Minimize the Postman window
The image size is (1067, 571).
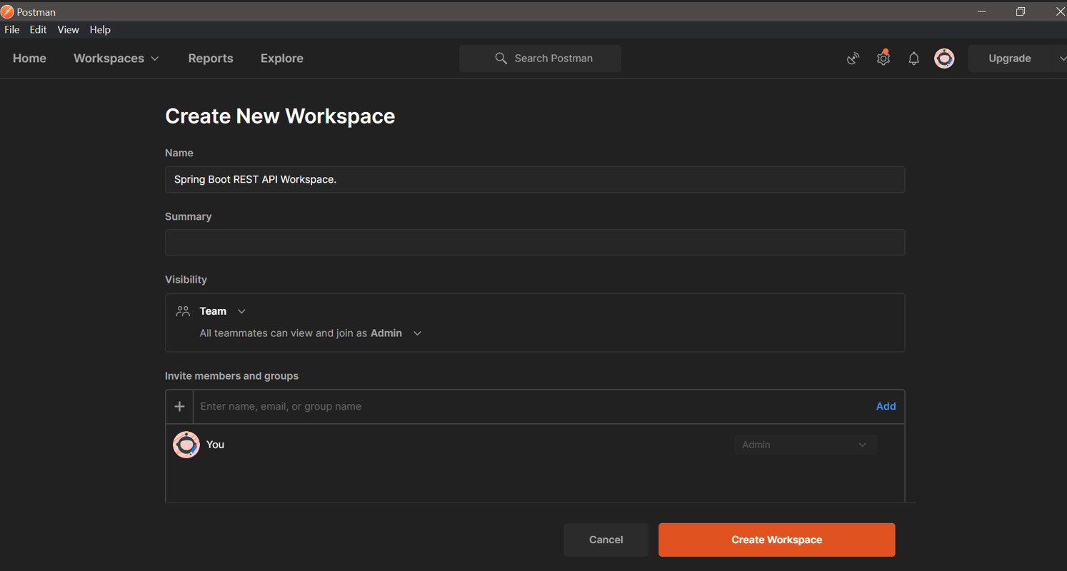click(982, 11)
